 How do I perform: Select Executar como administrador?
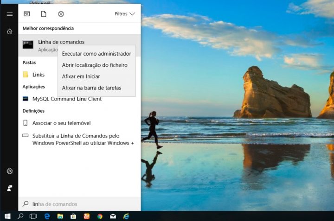96,54
